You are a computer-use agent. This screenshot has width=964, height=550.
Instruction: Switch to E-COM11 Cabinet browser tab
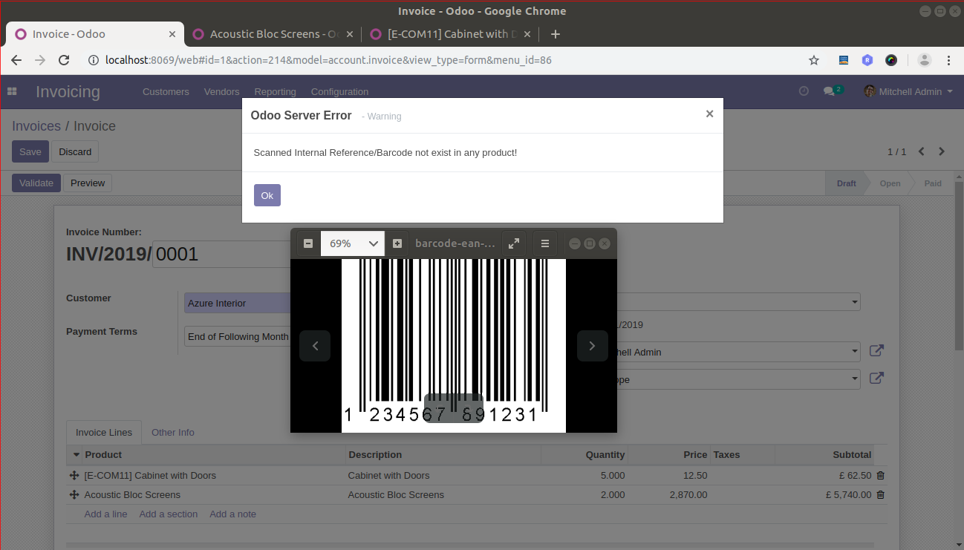451,34
